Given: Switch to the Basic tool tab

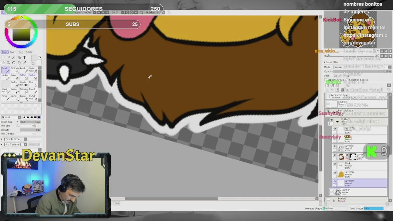Looking at the screenshot, I should pyautogui.click(x=4, y=52).
